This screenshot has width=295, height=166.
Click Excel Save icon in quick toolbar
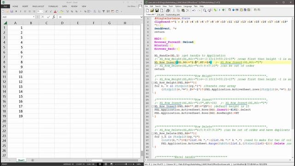point(12,12)
